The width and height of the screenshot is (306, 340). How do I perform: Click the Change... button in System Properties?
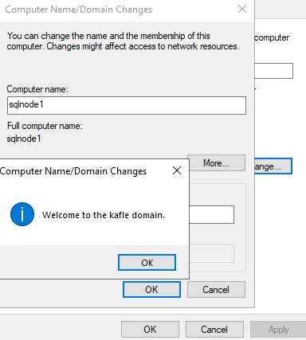pos(273,166)
